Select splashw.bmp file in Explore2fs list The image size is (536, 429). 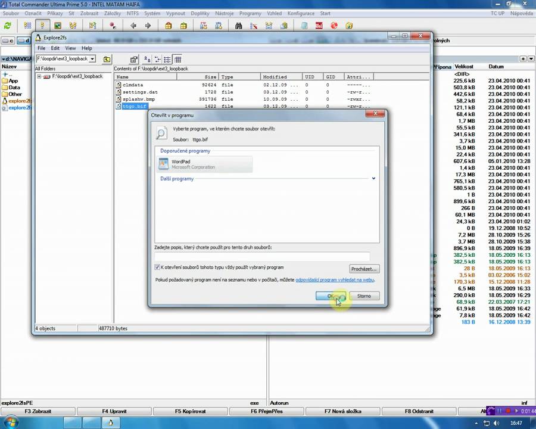pos(139,100)
